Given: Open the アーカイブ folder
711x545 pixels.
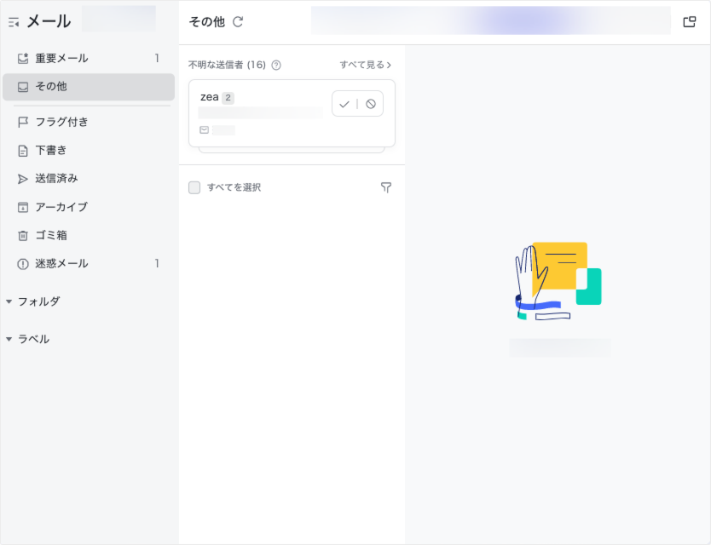Looking at the screenshot, I should point(61,207).
